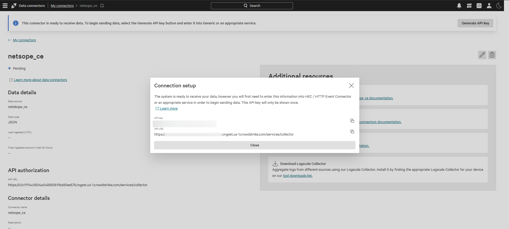The height and width of the screenshot is (229, 509).
Task: Close the Connection setup dialog with X
Action: 351,86
